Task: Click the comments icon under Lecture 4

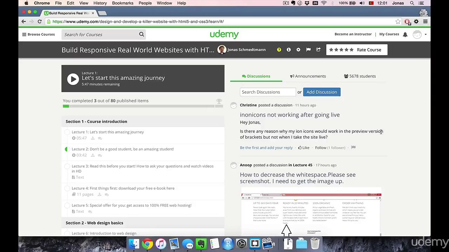Action: pos(107,195)
